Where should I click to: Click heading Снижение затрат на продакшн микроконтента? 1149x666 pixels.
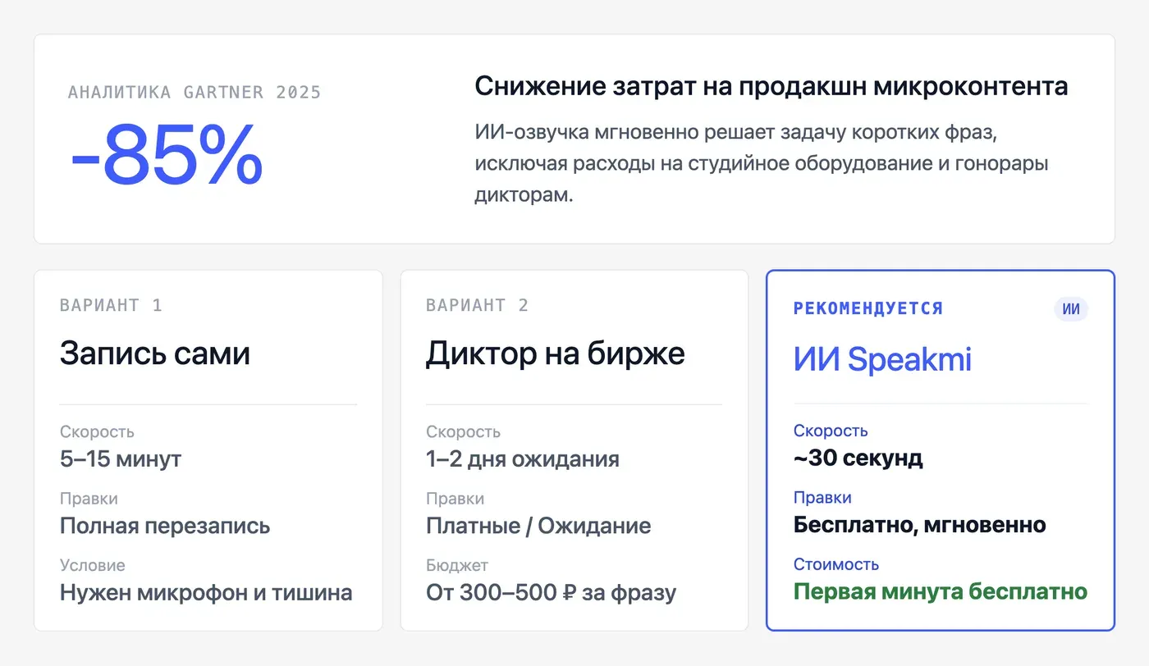(x=771, y=86)
